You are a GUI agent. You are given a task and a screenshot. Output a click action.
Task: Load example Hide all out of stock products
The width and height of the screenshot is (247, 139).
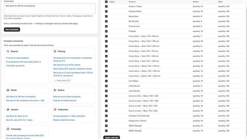tap(67, 97)
